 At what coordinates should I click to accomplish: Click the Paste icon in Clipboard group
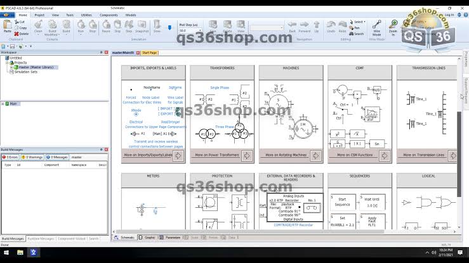click(7, 25)
